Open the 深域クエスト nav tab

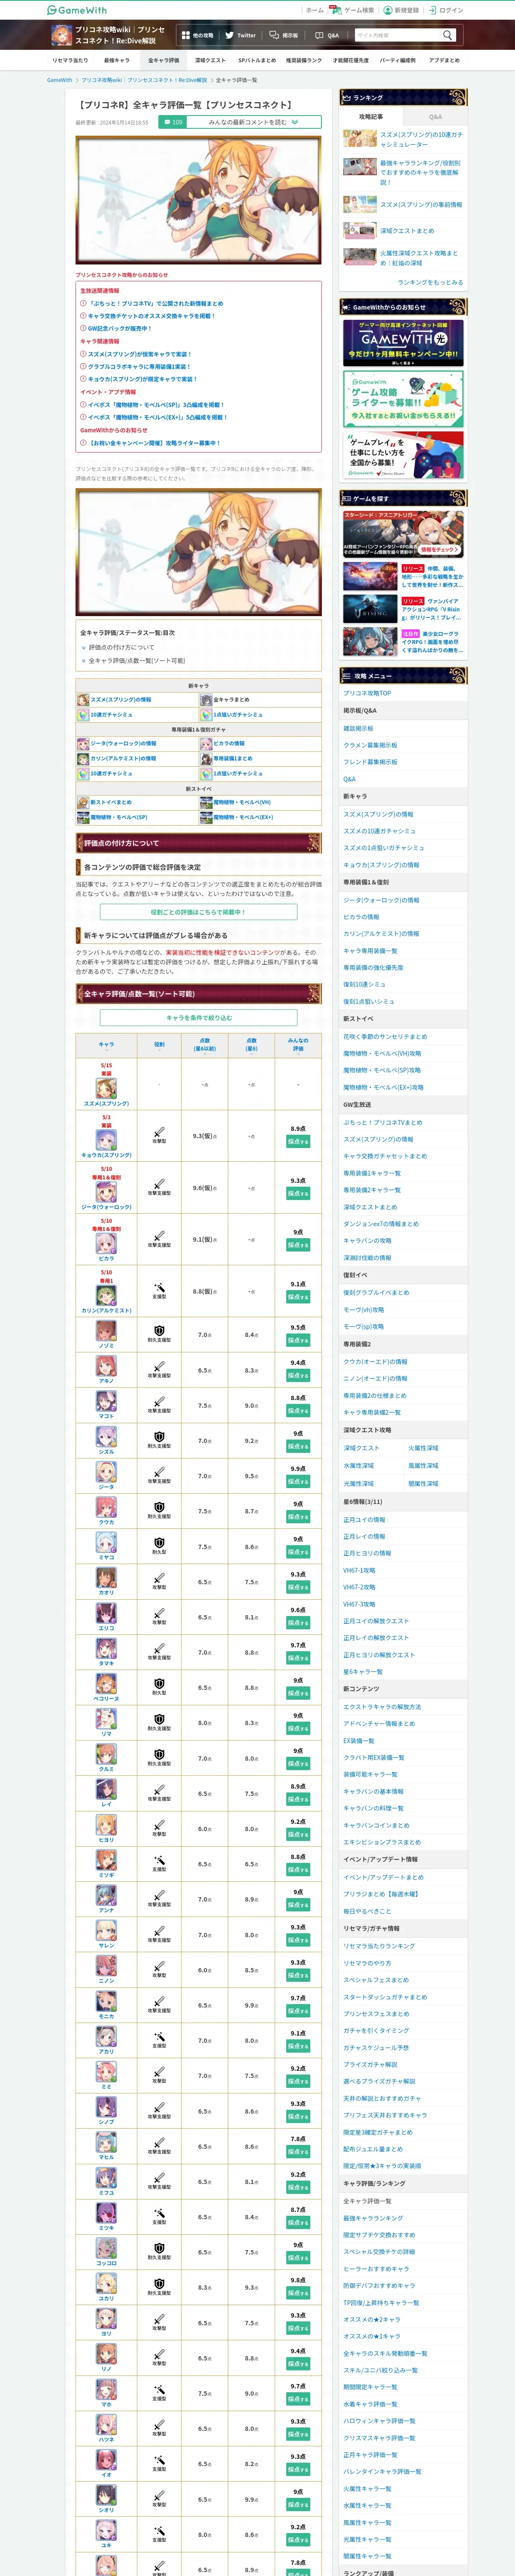pos(210,60)
